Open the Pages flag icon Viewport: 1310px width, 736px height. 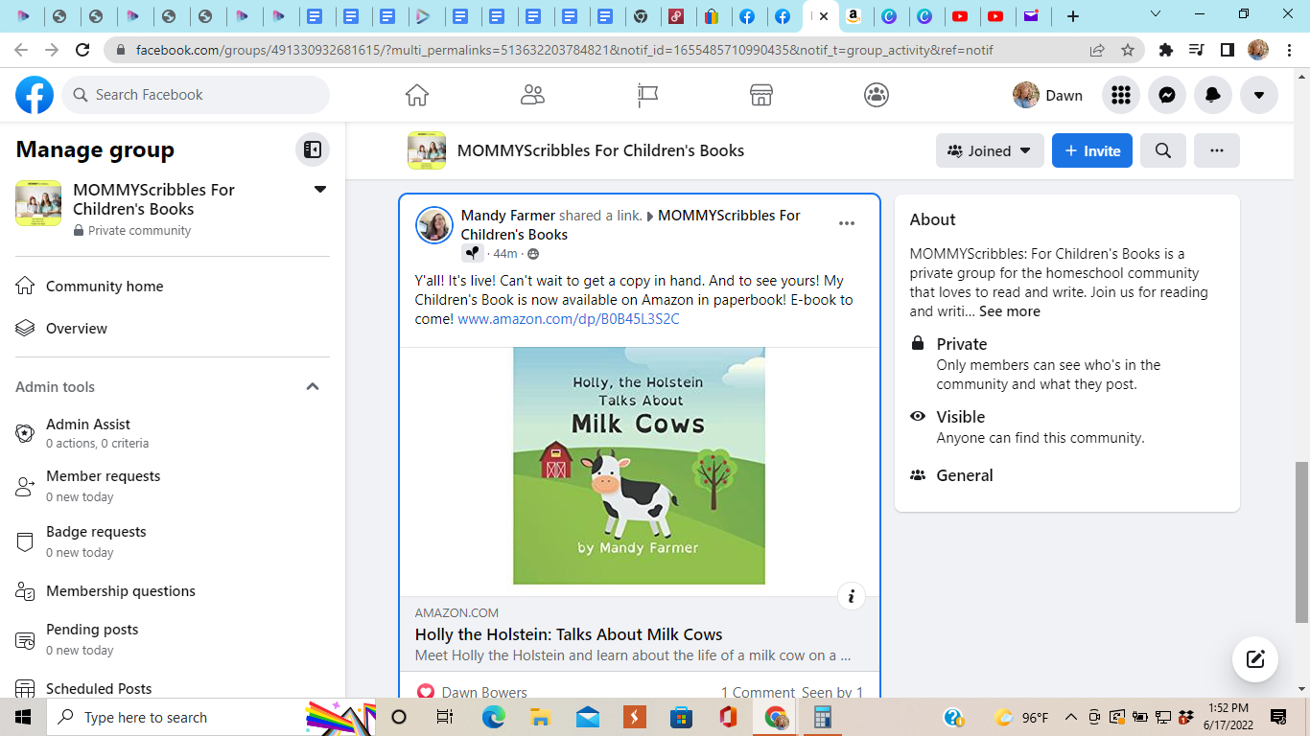[x=647, y=95]
